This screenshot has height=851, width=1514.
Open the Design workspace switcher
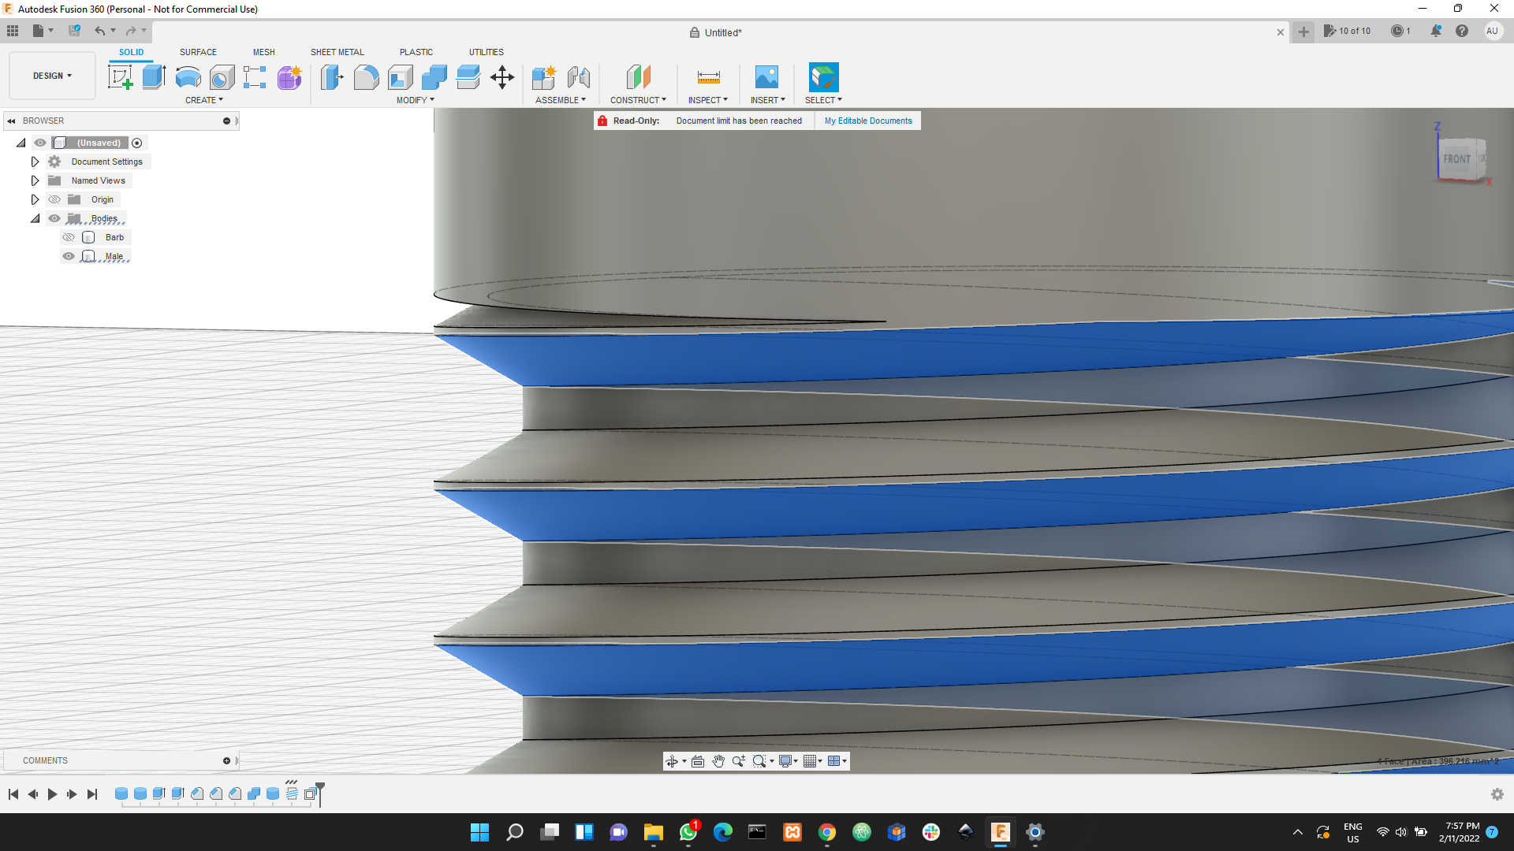coord(51,76)
